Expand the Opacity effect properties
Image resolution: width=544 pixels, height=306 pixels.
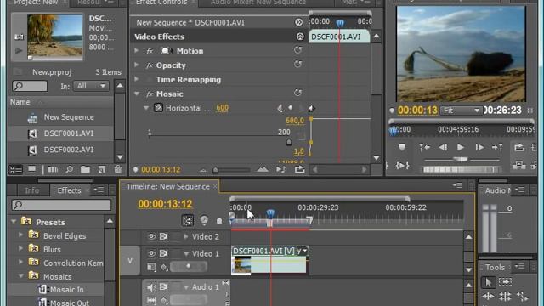[137, 65]
